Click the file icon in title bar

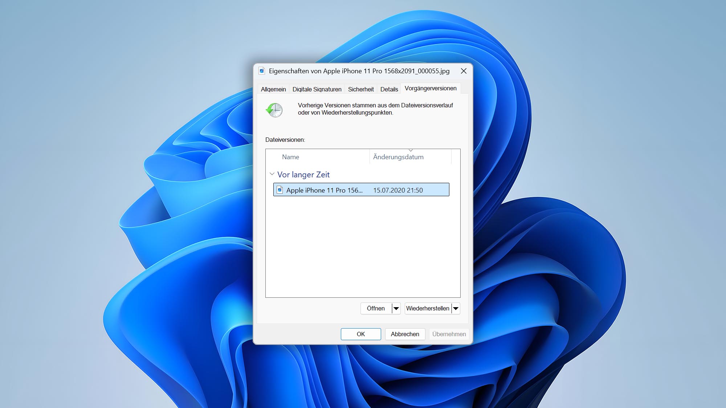[x=262, y=71]
